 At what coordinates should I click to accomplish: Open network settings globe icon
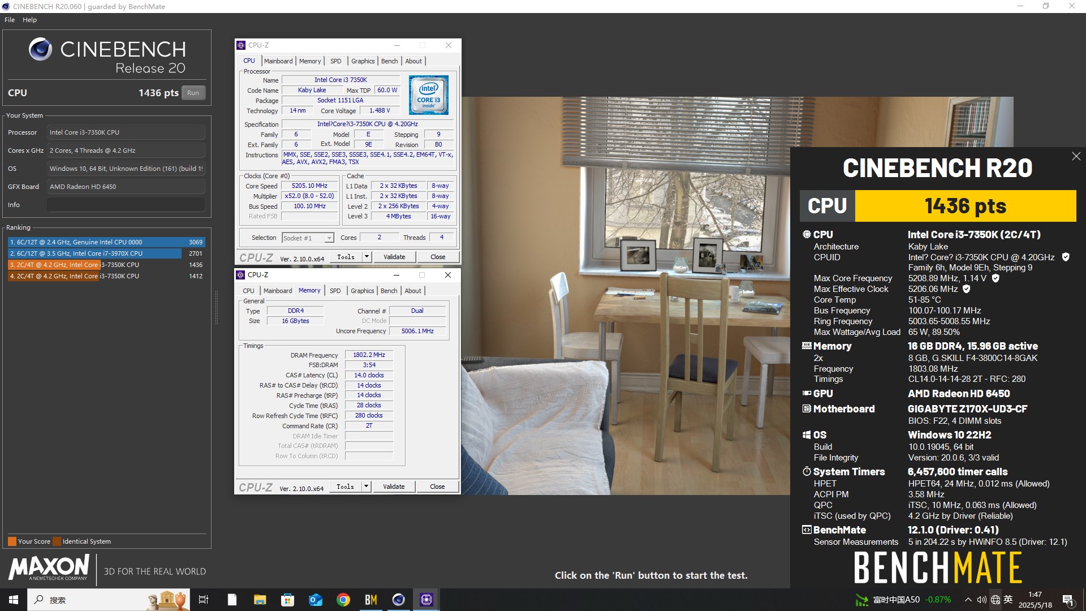pos(996,600)
